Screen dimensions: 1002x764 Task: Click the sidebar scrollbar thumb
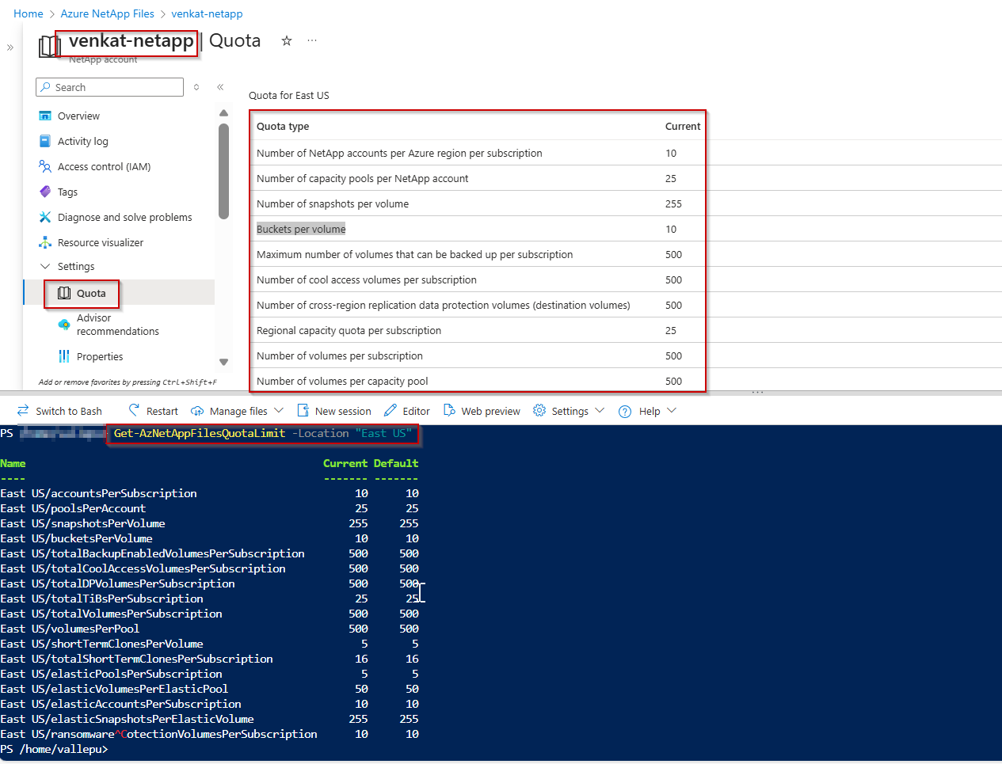[x=223, y=170]
